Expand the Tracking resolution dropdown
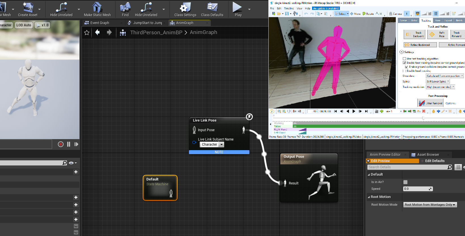 pyautogui.click(x=440, y=87)
